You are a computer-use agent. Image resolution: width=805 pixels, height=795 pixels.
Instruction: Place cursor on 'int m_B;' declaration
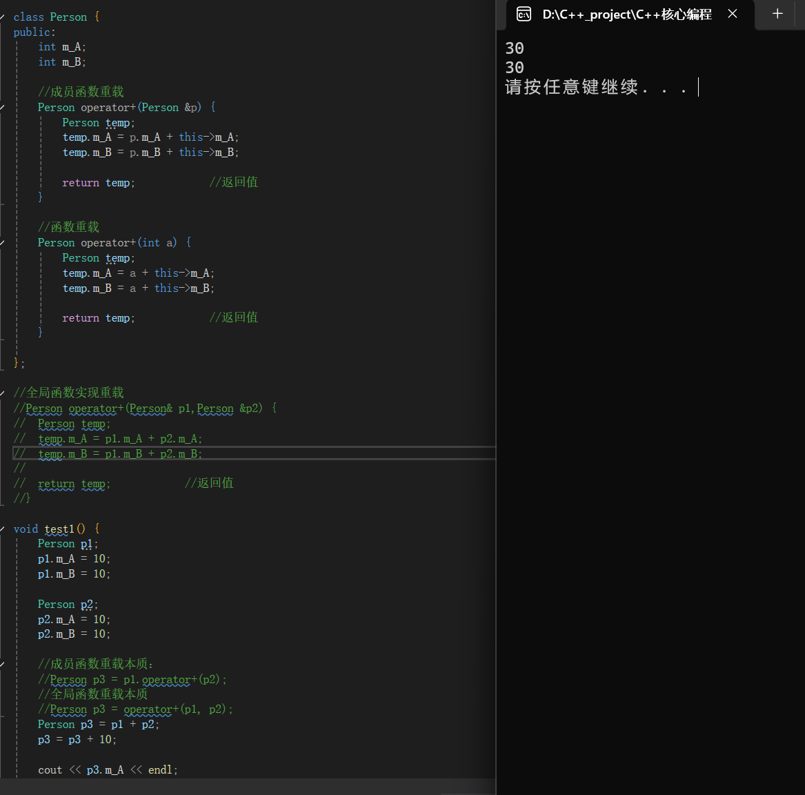click(x=62, y=62)
